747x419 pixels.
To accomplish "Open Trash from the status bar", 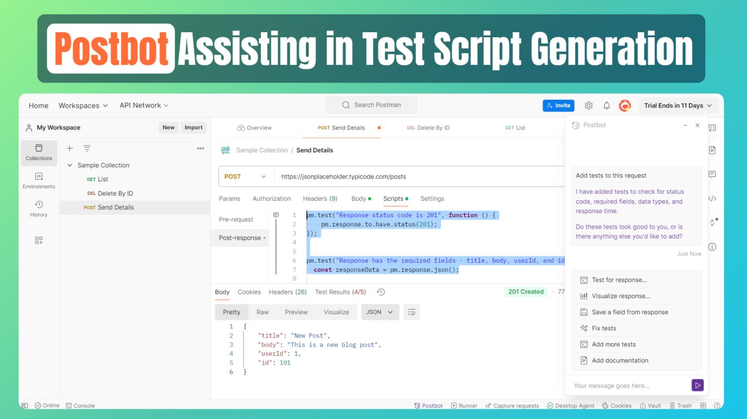I will 681,406.
